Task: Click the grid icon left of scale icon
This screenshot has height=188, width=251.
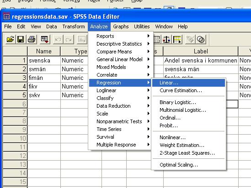Action: [156, 39]
